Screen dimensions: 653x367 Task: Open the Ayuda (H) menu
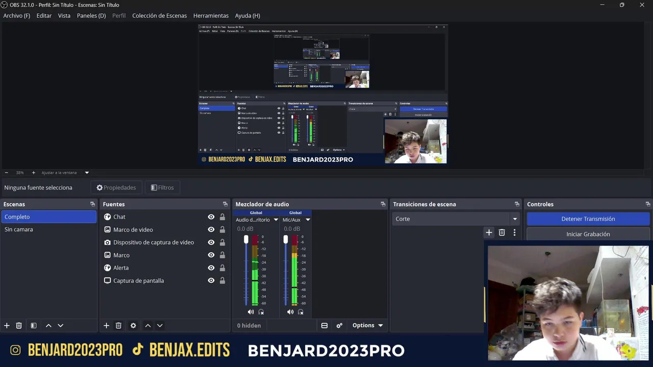pyautogui.click(x=247, y=16)
